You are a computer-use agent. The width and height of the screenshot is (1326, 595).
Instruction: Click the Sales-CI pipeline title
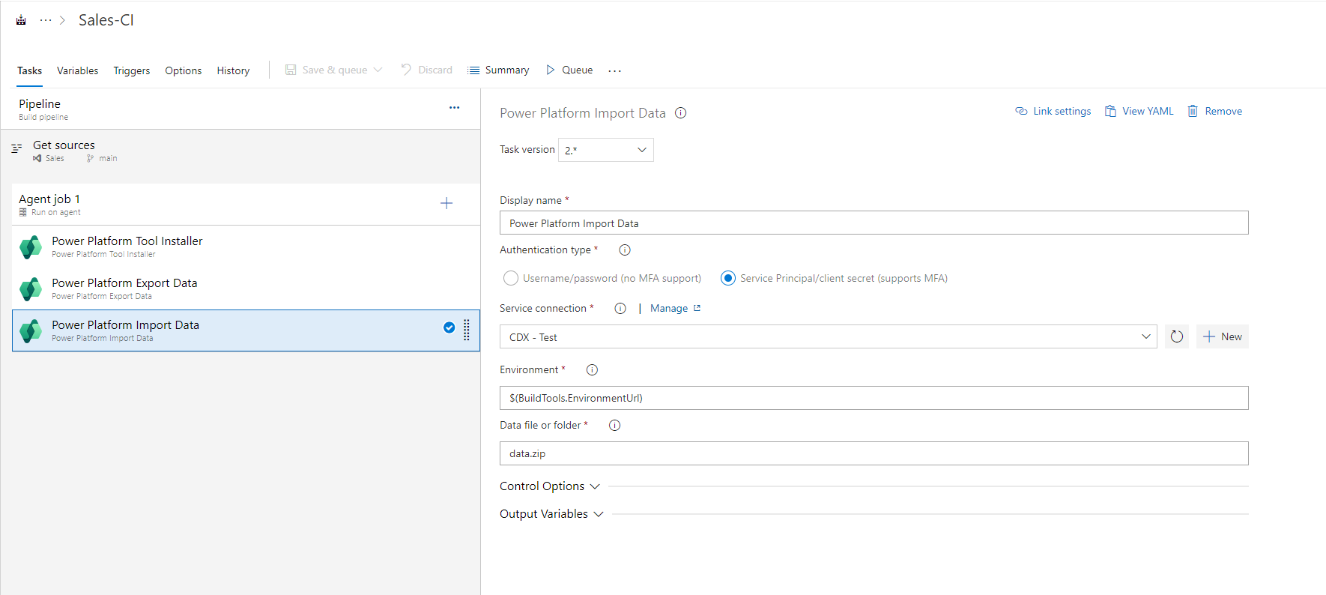click(106, 20)
